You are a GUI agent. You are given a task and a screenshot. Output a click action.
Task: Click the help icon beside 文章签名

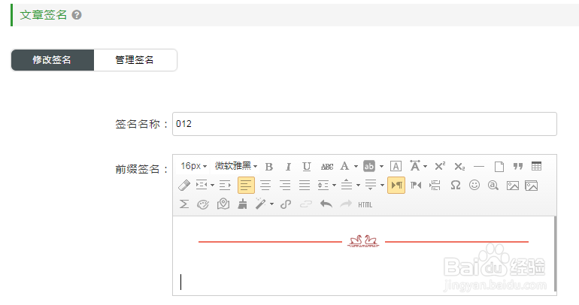77,15
